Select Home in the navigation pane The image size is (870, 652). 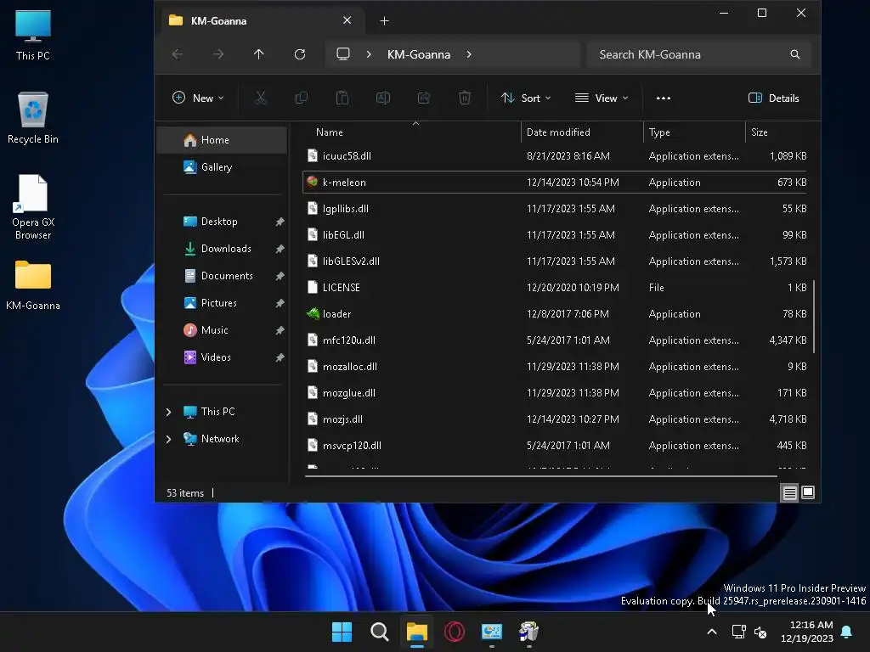coord(222,140)
